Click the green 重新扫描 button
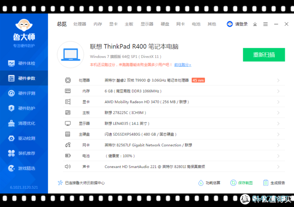Viewport: 294px width, 207px height. click(x=264, y=55)
